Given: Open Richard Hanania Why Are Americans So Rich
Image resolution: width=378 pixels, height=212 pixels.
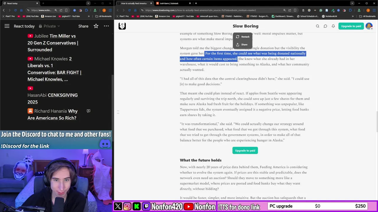Looking at the screenshot, I should (53, 115).
